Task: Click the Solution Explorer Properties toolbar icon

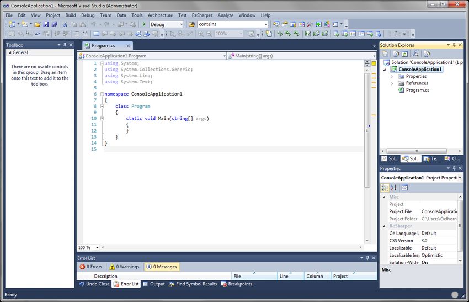Action: click(x=385, y=54)
